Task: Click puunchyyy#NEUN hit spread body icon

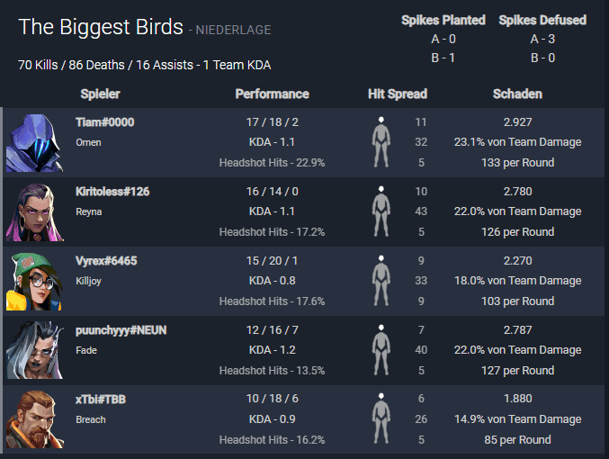Action: 381,350
